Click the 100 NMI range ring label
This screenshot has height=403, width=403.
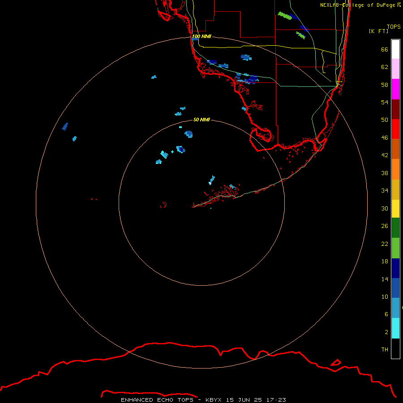(x=201, y=36)
